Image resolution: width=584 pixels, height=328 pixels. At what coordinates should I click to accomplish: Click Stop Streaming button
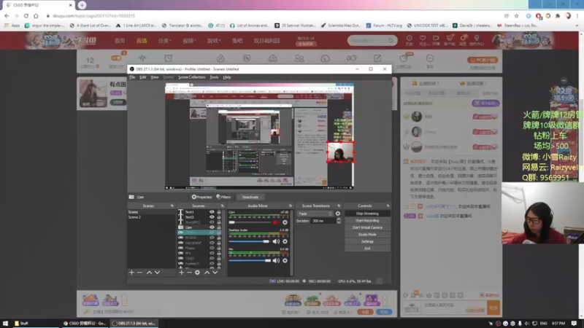click(367, 214)
